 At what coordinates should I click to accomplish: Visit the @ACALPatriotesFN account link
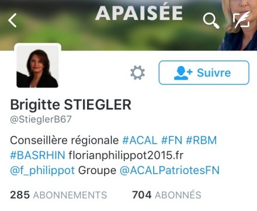tap(169, 171)
